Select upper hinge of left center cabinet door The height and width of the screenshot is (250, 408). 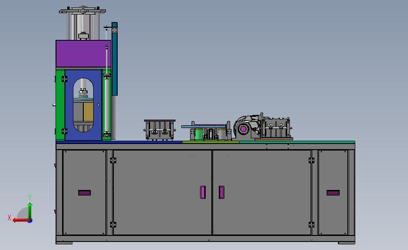point(113,160)
